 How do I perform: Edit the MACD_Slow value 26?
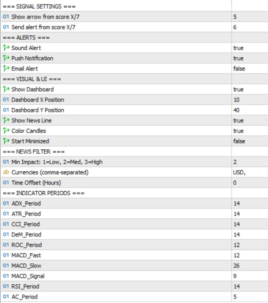click(237, 266)
